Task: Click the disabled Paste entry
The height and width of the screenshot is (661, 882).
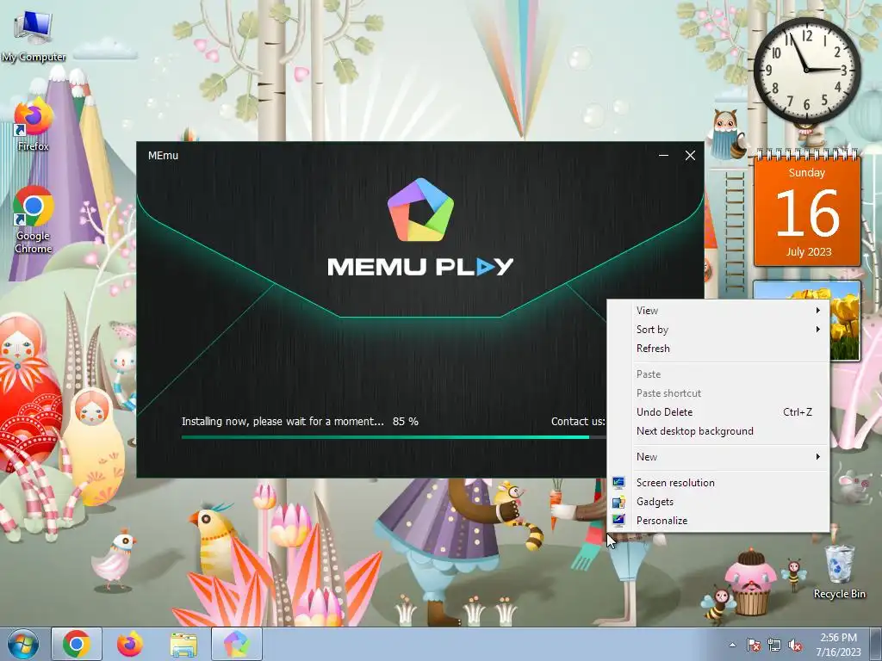Action: click(717, 374)
